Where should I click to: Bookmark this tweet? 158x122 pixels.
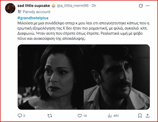tap(140, 116)
